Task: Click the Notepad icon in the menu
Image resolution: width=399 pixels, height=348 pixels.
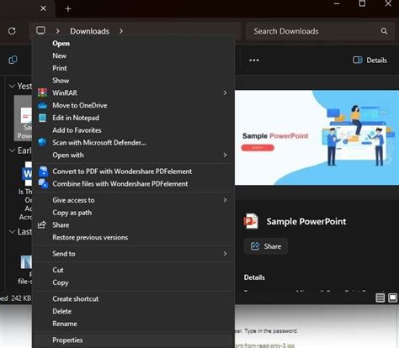Action: pos(42,118)
